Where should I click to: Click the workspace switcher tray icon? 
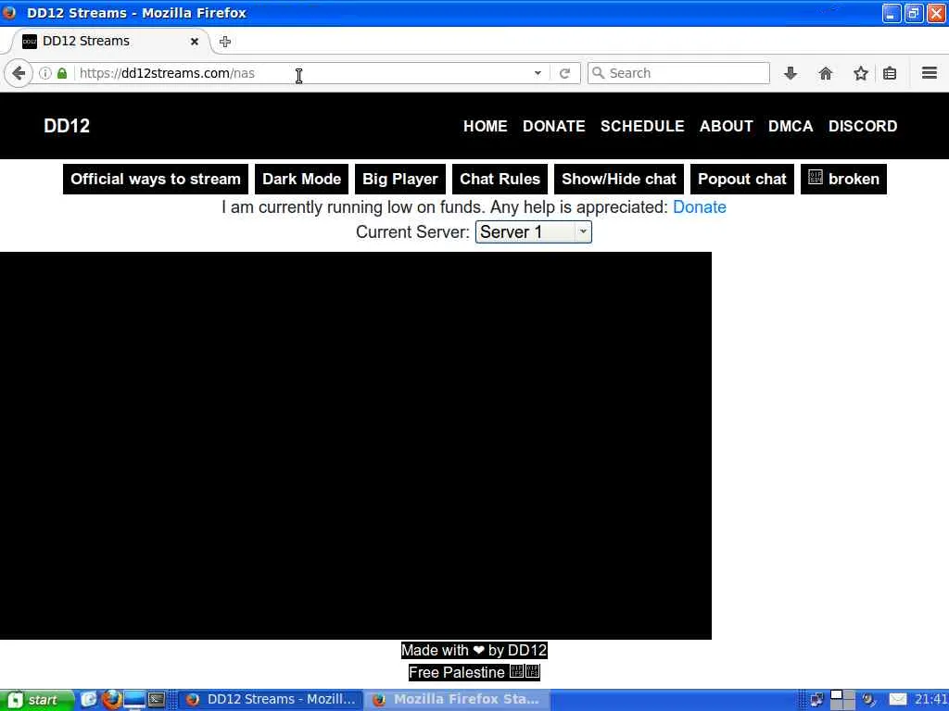coord(841,700)
